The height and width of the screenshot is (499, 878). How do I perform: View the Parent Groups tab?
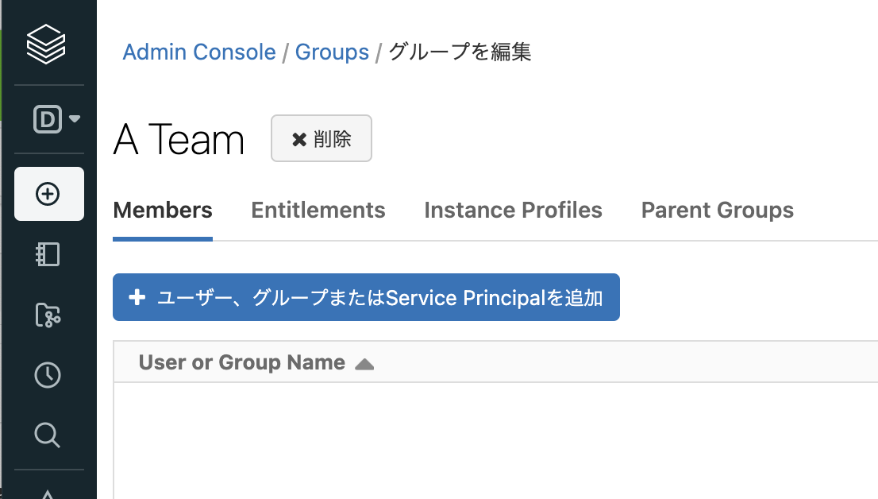pos(717,211)
